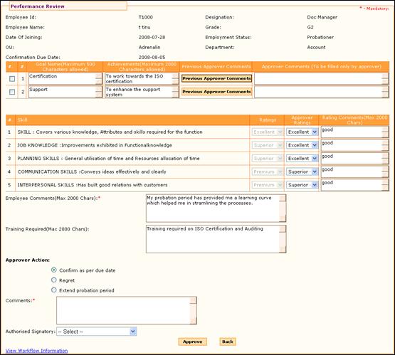Click rating comments field for PLANNING SKILLS
This screenshot has width=395, height=355.
click(x=354, y=159)
